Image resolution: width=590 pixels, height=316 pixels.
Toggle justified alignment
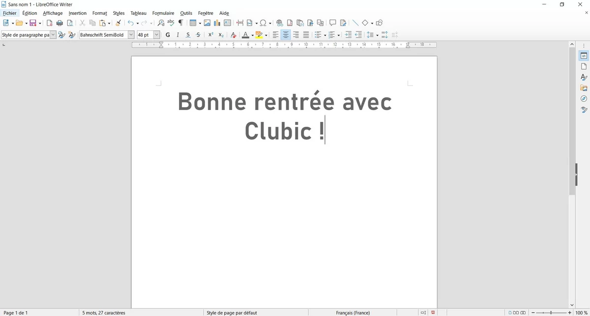click(306, 35)
